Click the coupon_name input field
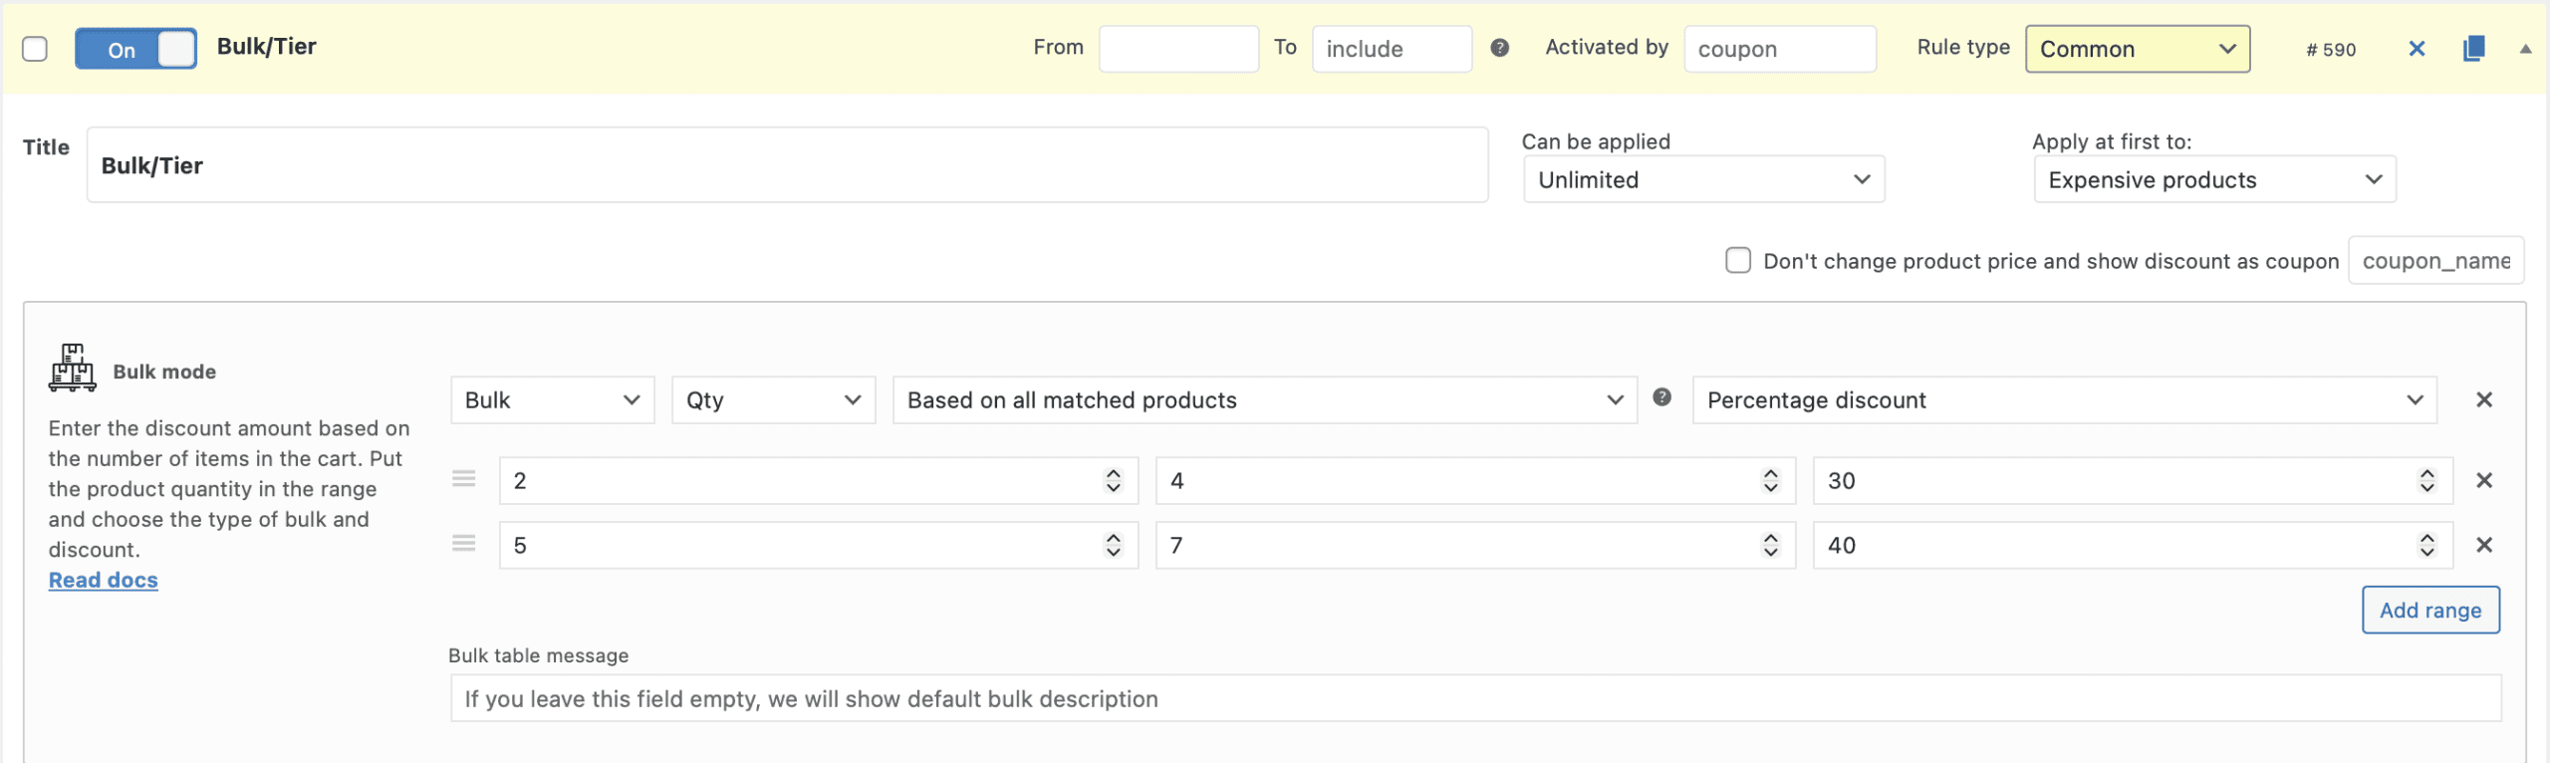2550x763 pixels. tap(2435, 260)
